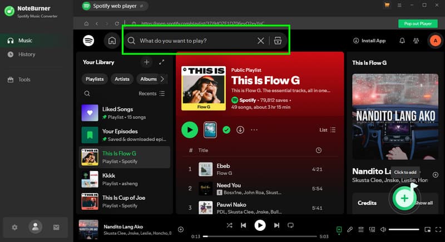445x242 pixels.
Task: Open the Friend Activity icon
Action: (416, 41)
